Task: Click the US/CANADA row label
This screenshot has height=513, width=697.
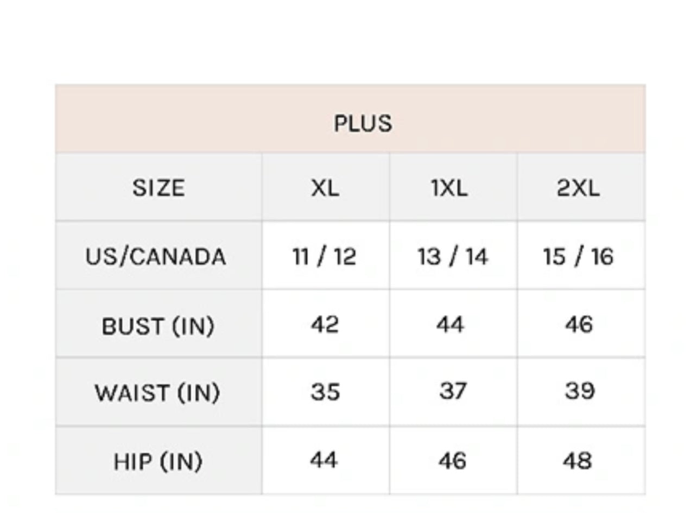Action: point(155,256)
